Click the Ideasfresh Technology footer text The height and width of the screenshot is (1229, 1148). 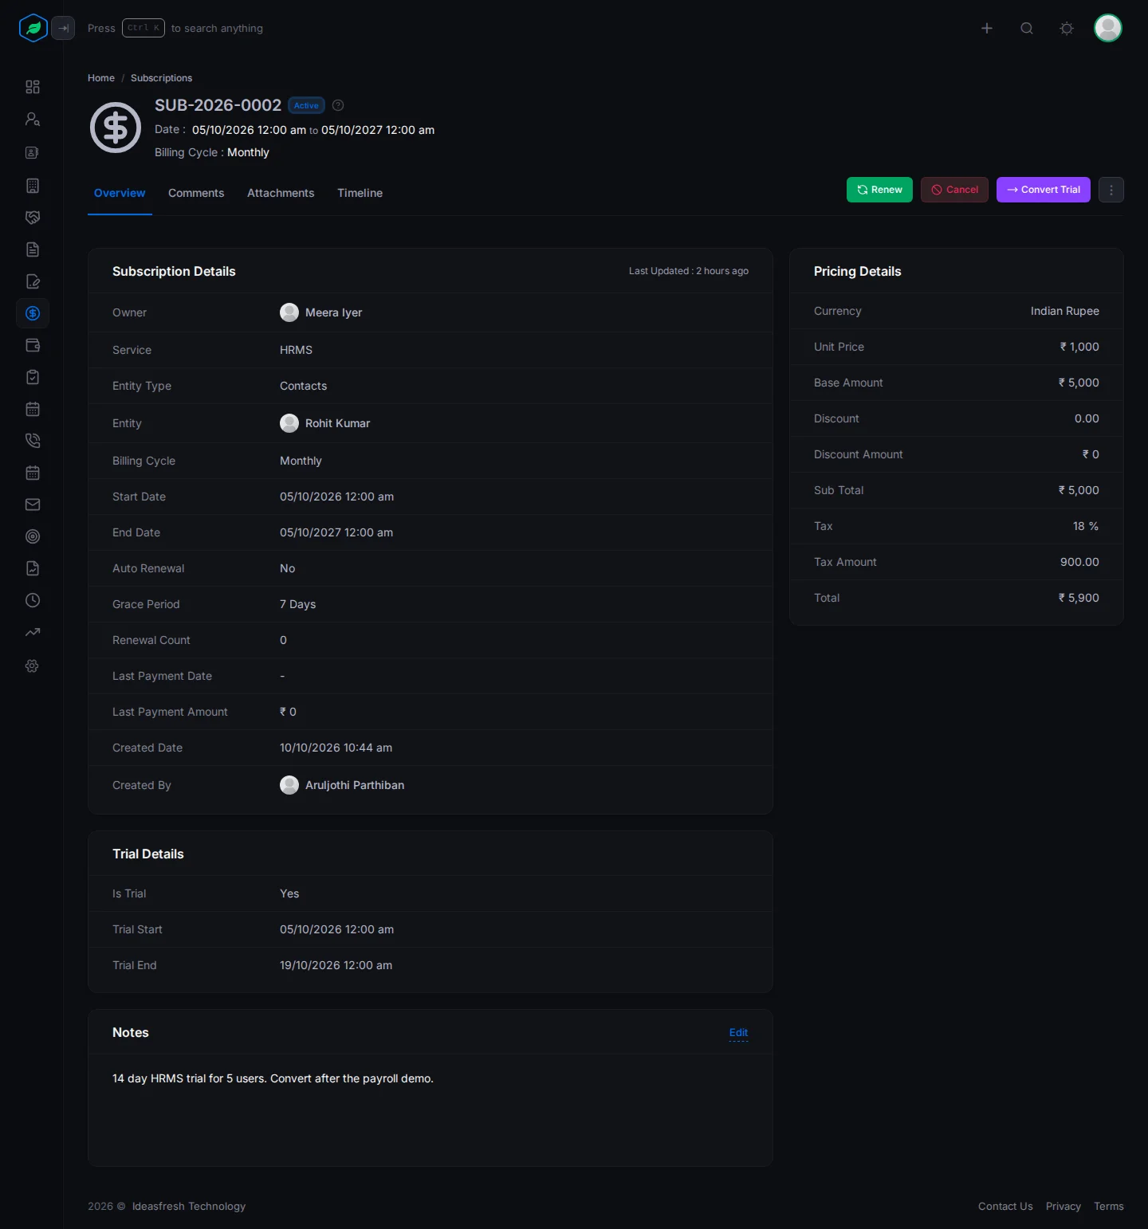point(189,1206)
